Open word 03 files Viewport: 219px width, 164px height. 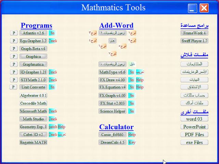(194, 119)
